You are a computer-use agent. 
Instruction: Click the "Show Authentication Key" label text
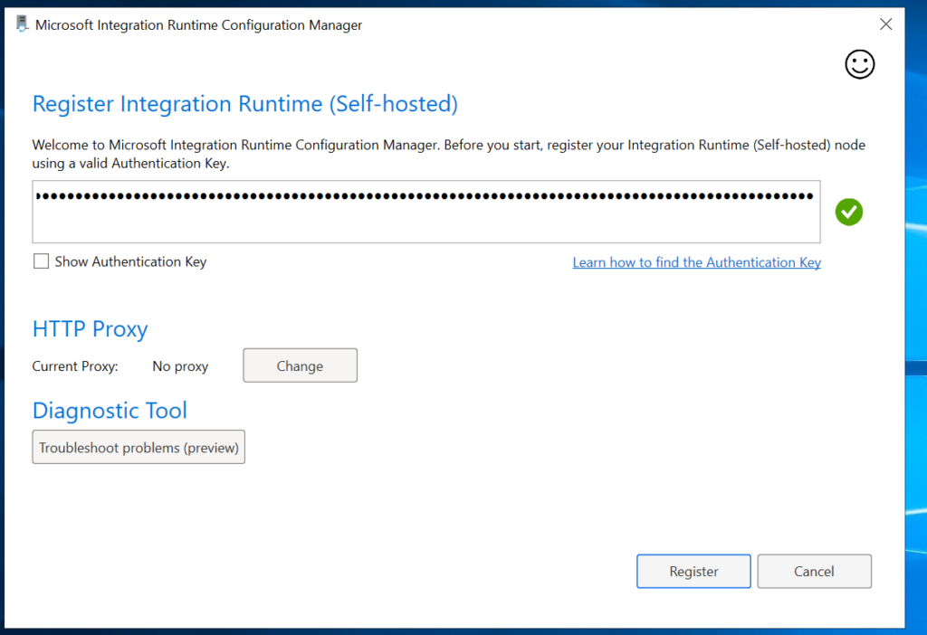130,261
